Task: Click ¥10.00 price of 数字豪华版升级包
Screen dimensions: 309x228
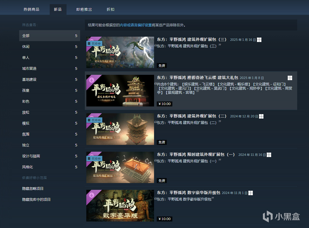Action: [164, 219]
